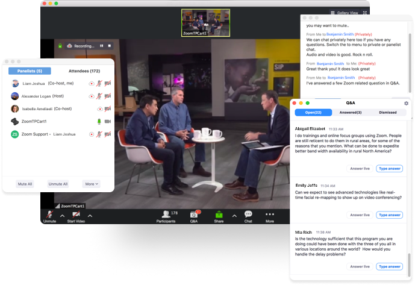Open the More dropdown in Panelists window
The width and height of the screenshot is (415, 285).
(x=92, y=184)
